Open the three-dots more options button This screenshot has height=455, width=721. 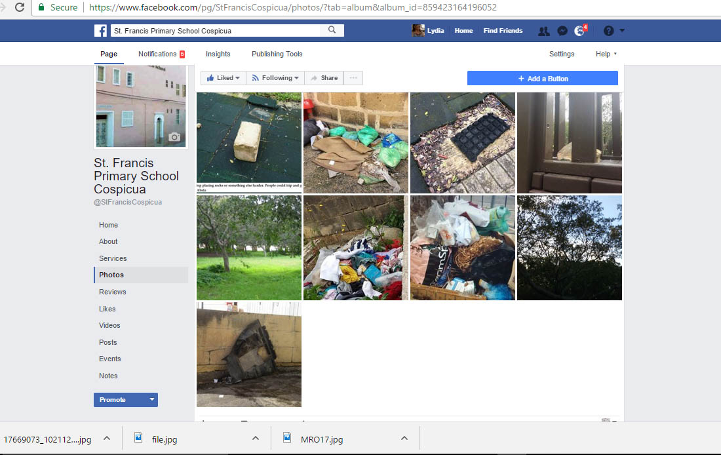coord(353,78)
